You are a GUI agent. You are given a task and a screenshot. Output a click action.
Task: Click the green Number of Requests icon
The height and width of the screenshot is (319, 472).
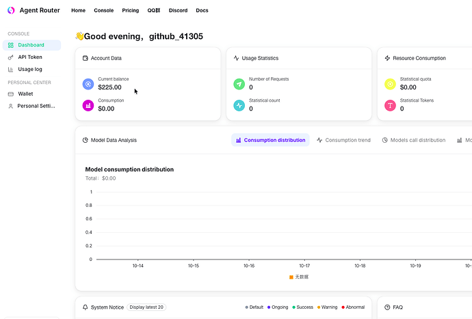click(239, 84)
